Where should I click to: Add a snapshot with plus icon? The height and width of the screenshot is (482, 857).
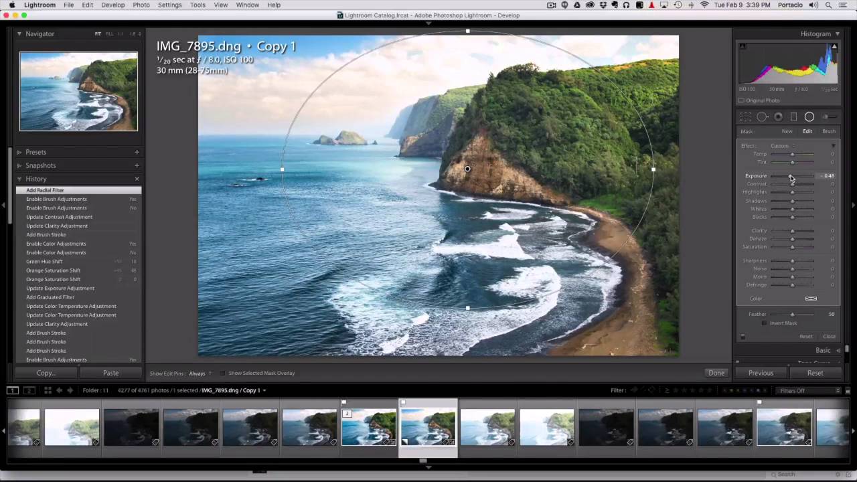[x=137, y=165]
